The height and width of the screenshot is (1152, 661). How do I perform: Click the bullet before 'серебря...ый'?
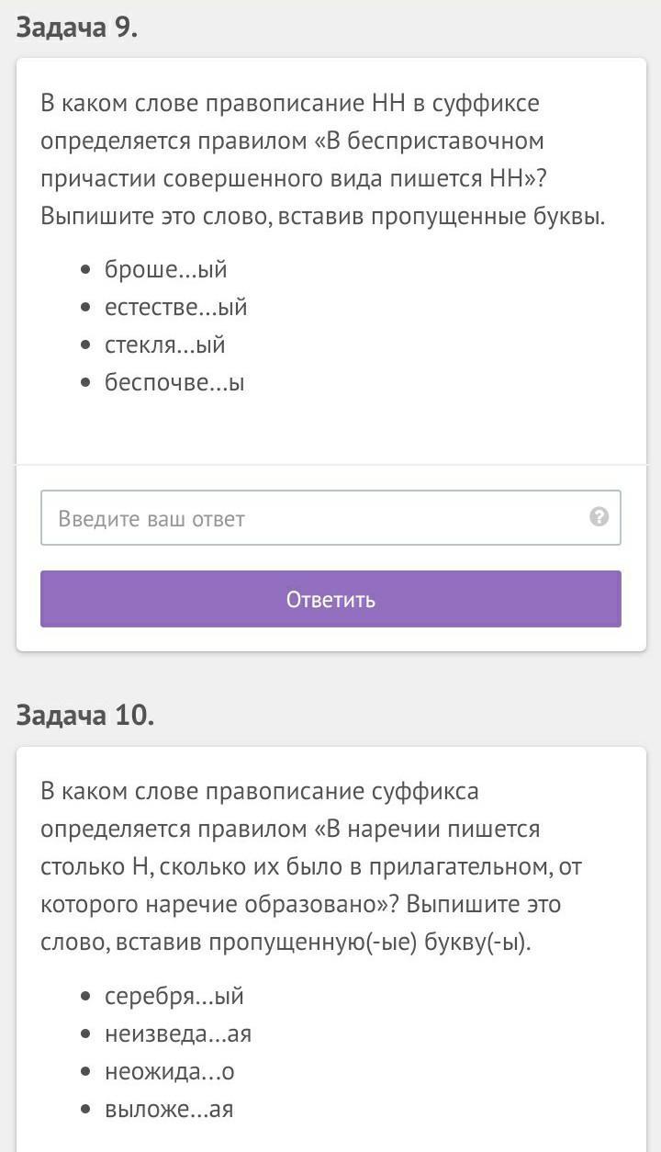coord(86,998)
